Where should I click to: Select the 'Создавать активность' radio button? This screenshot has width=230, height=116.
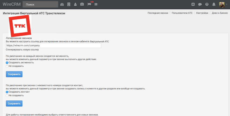pyautogui.click(x=7, y=62)
